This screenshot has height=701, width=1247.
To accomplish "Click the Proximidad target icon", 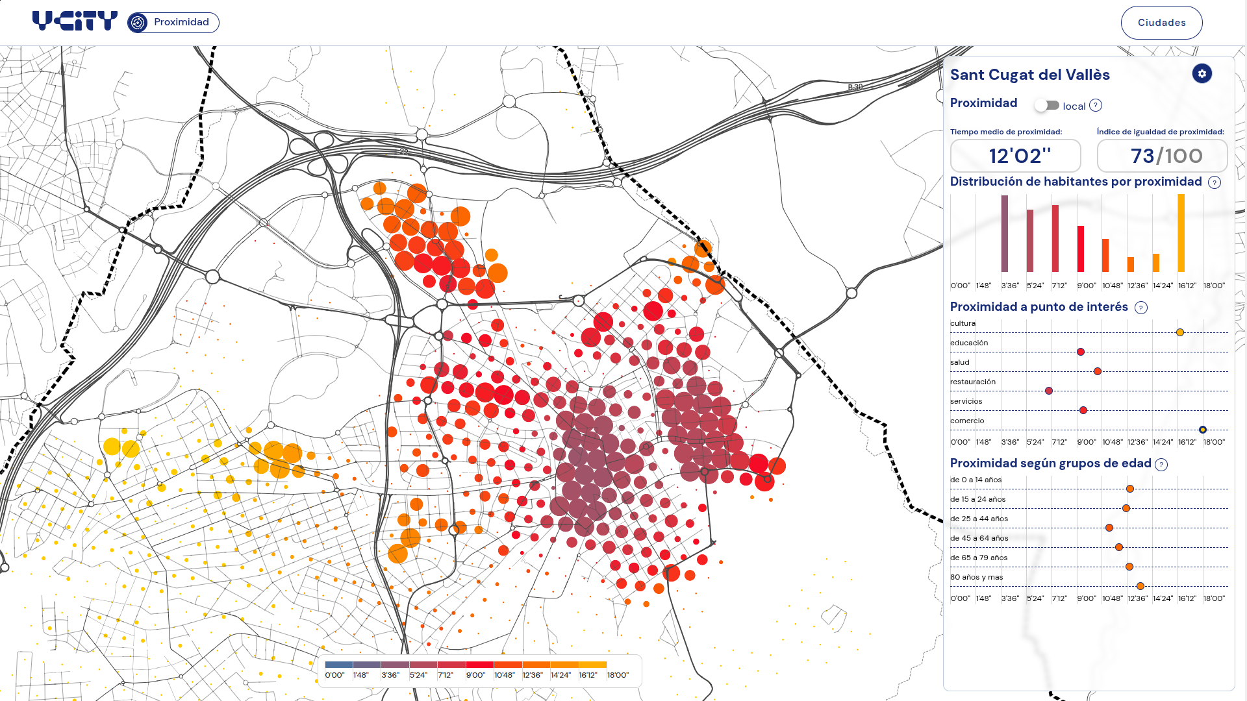I will pos(138,23).
